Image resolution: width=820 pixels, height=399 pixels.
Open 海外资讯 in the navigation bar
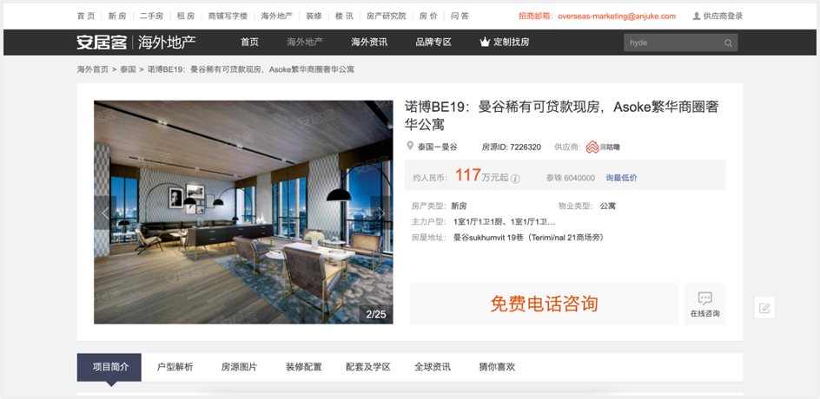[369, 43]
